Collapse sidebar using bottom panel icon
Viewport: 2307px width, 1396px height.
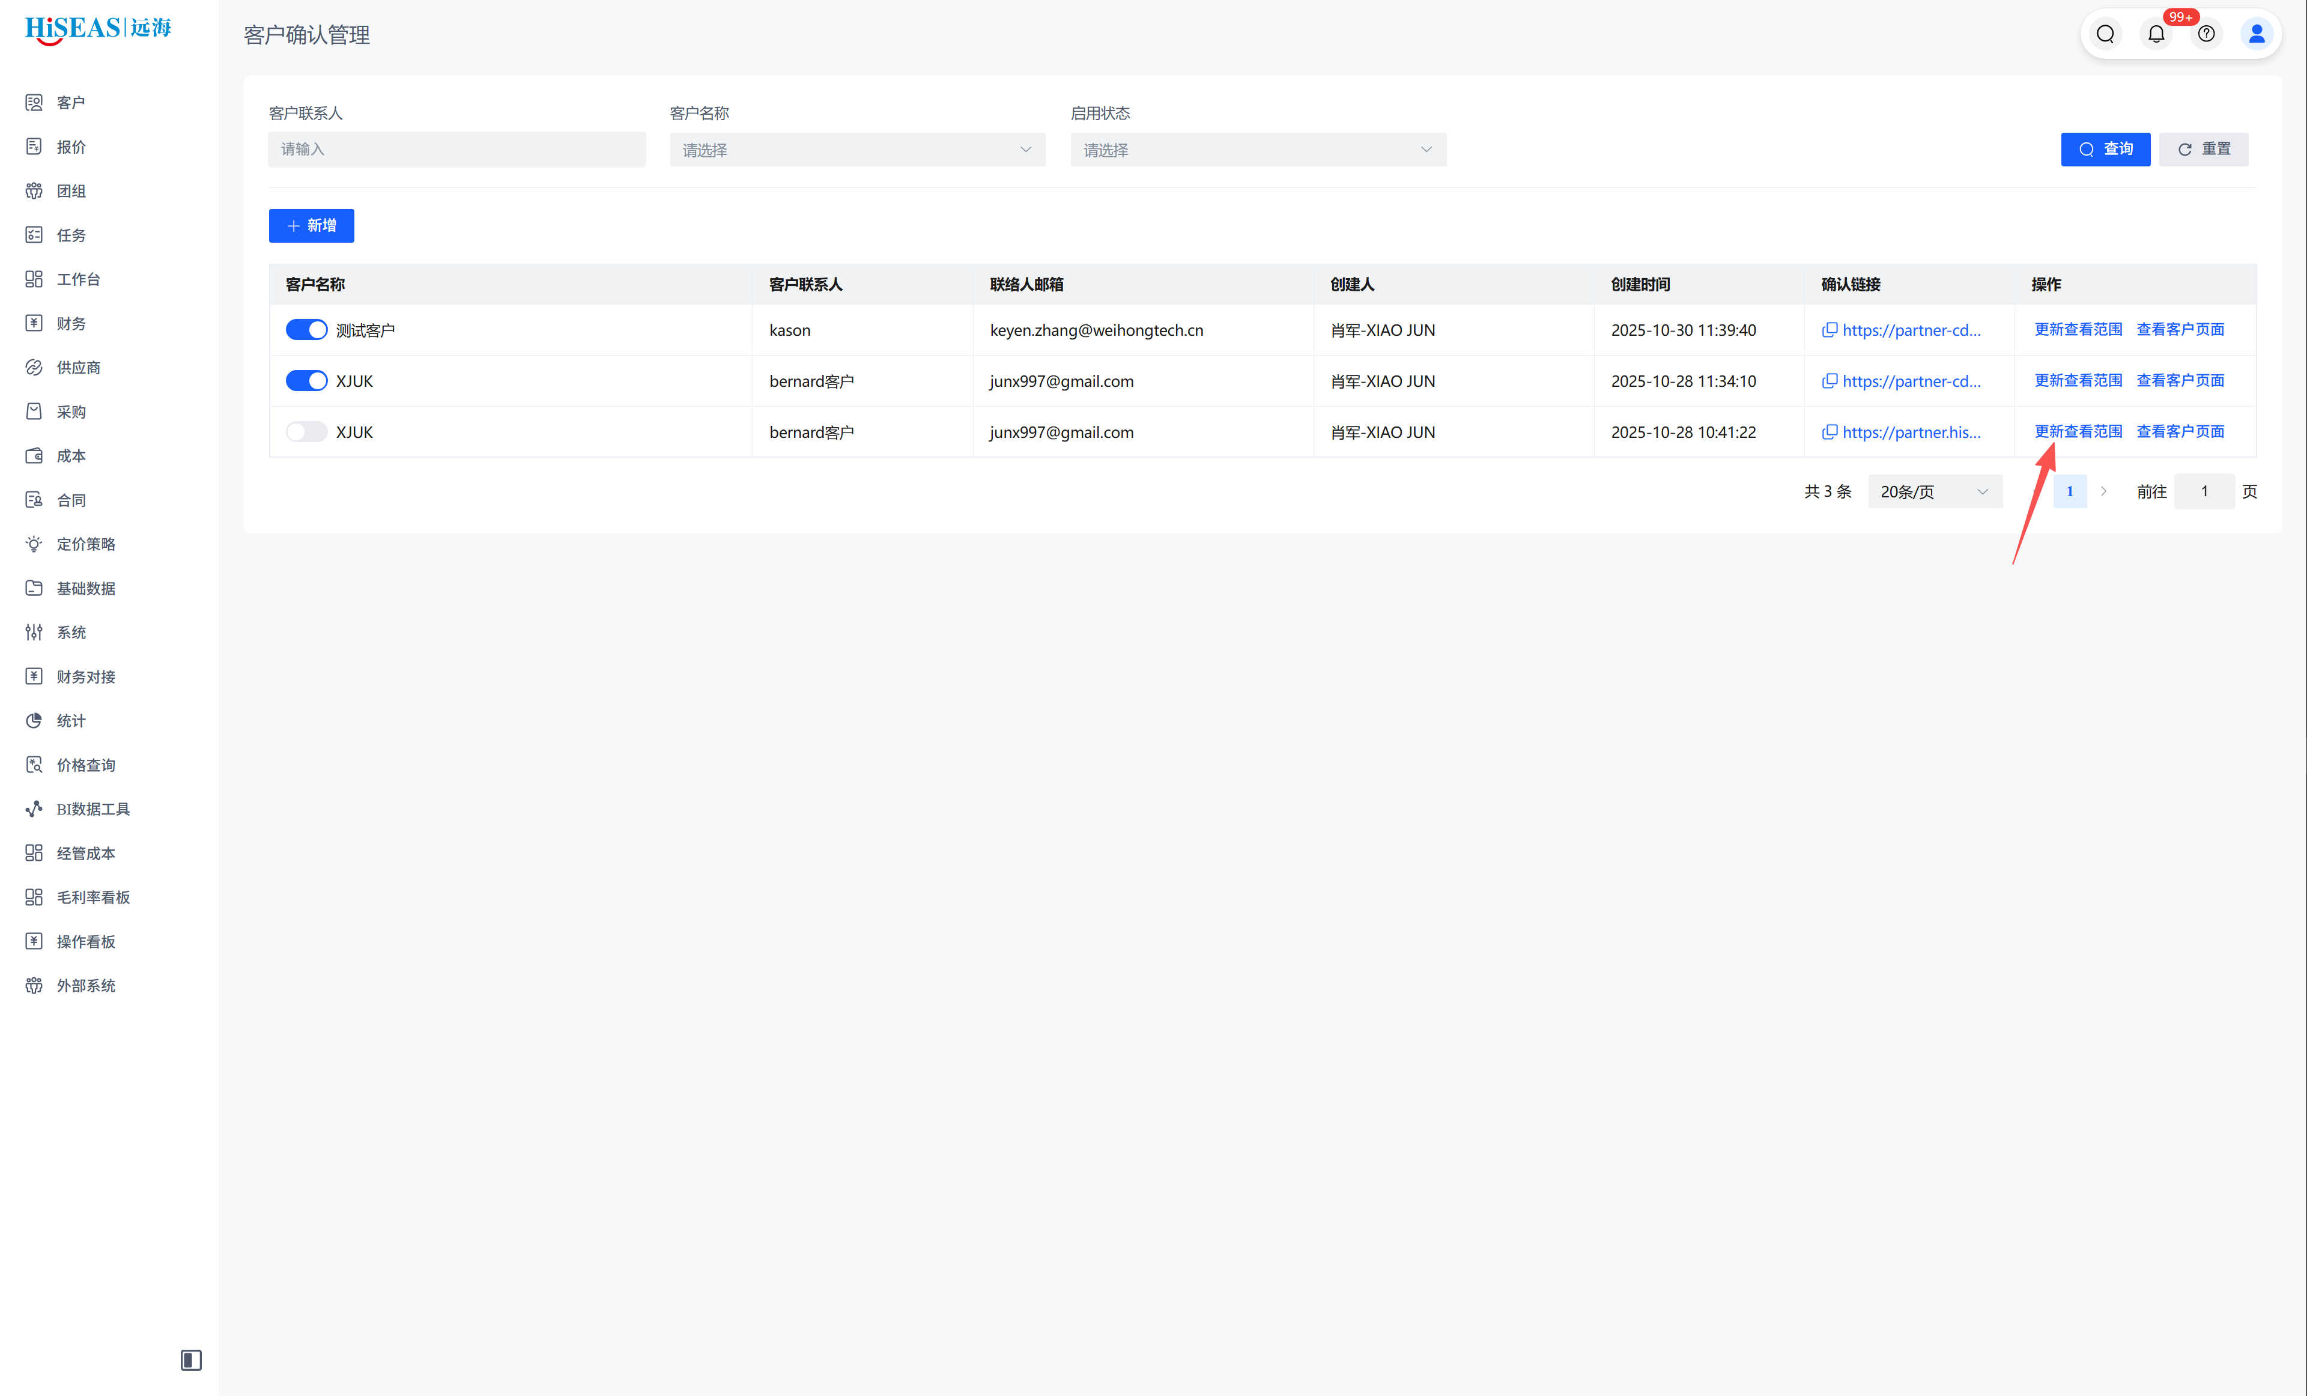191,1359
